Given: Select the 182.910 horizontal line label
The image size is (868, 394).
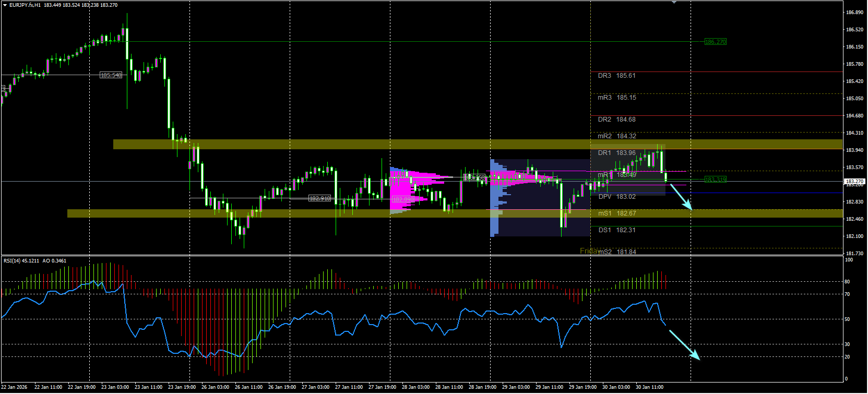Looking at the screenshot, I should coord(319,198).
